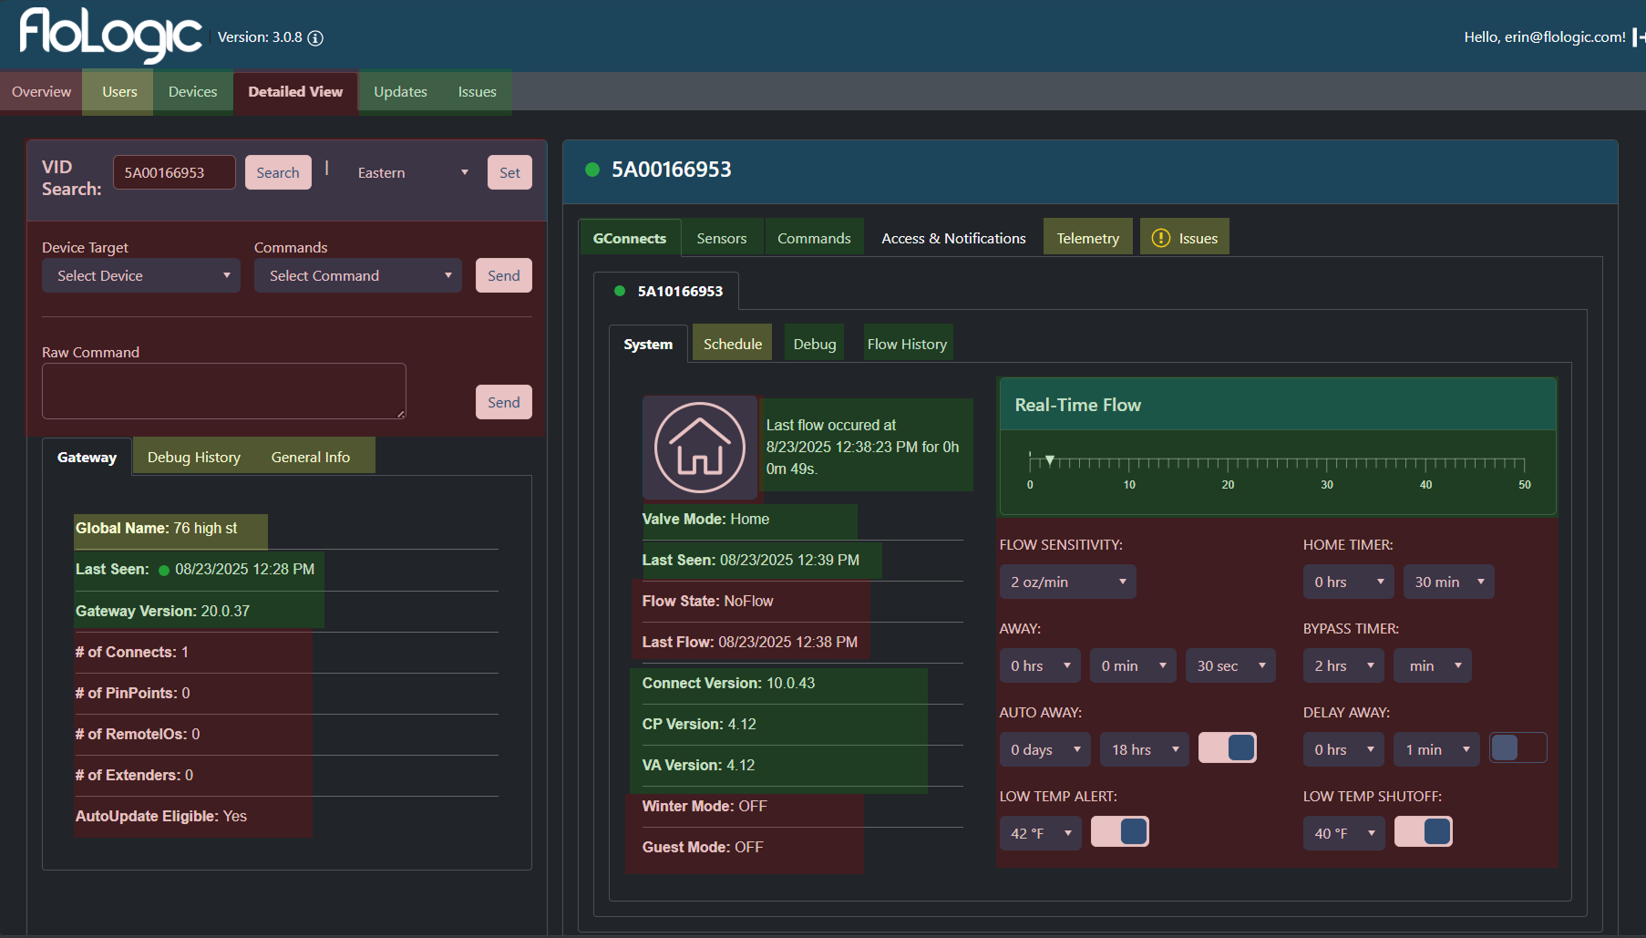This screenshot has width=1646, height=938.
Task: Click the Real-Time Flow gauge marker
Action: 1049,460
